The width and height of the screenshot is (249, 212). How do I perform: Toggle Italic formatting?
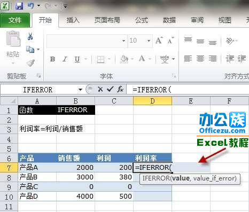coord(65,59)
